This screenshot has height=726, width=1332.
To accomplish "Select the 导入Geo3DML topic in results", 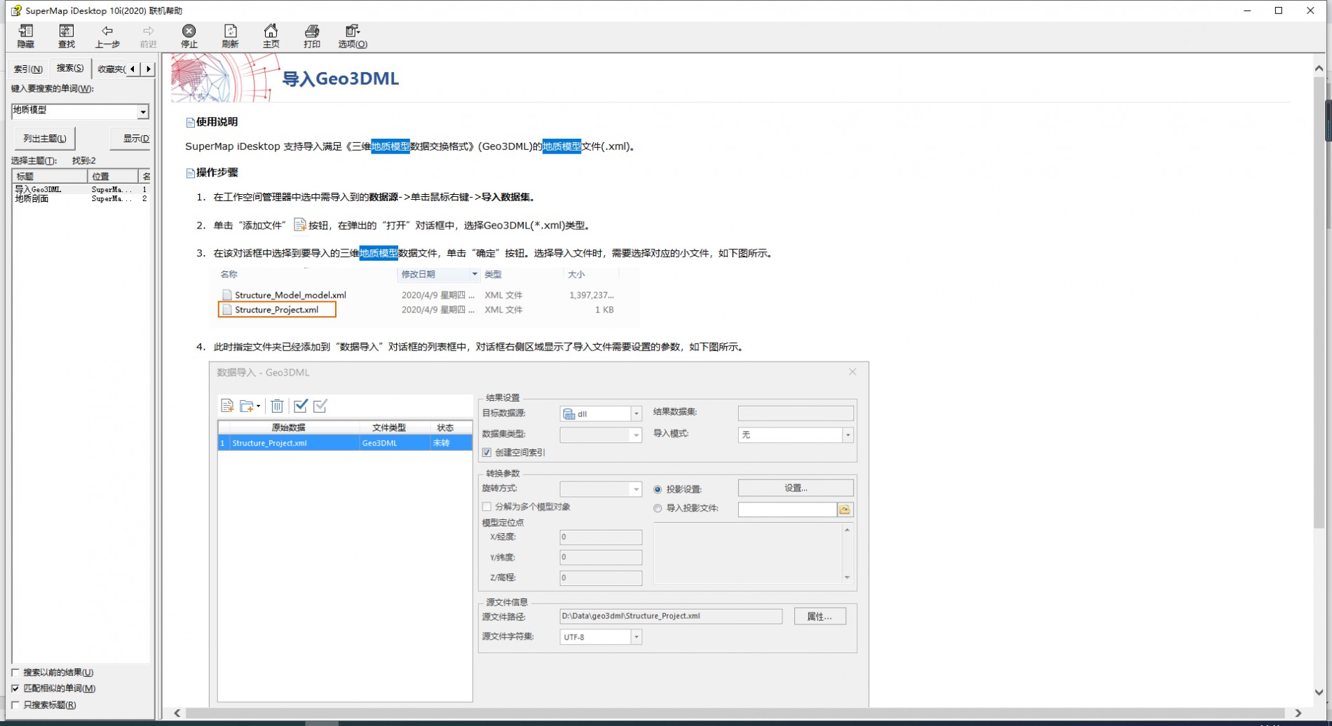I will pos(81,189).
